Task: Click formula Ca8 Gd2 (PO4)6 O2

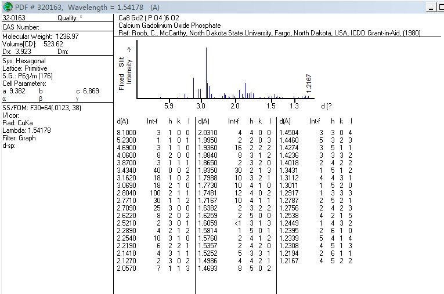Action: [x=149, y=18]
